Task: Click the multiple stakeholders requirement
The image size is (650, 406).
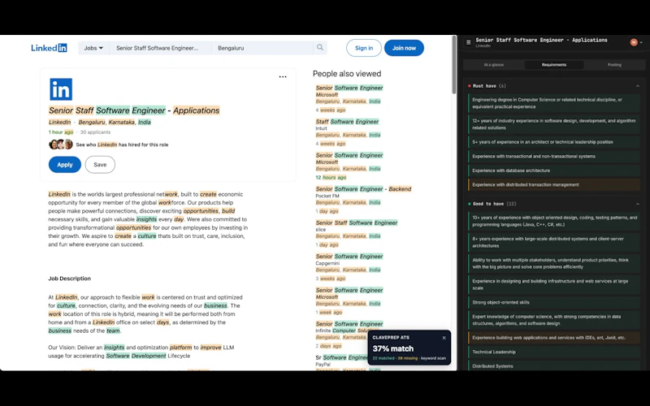Action: [x=554, y=263]
